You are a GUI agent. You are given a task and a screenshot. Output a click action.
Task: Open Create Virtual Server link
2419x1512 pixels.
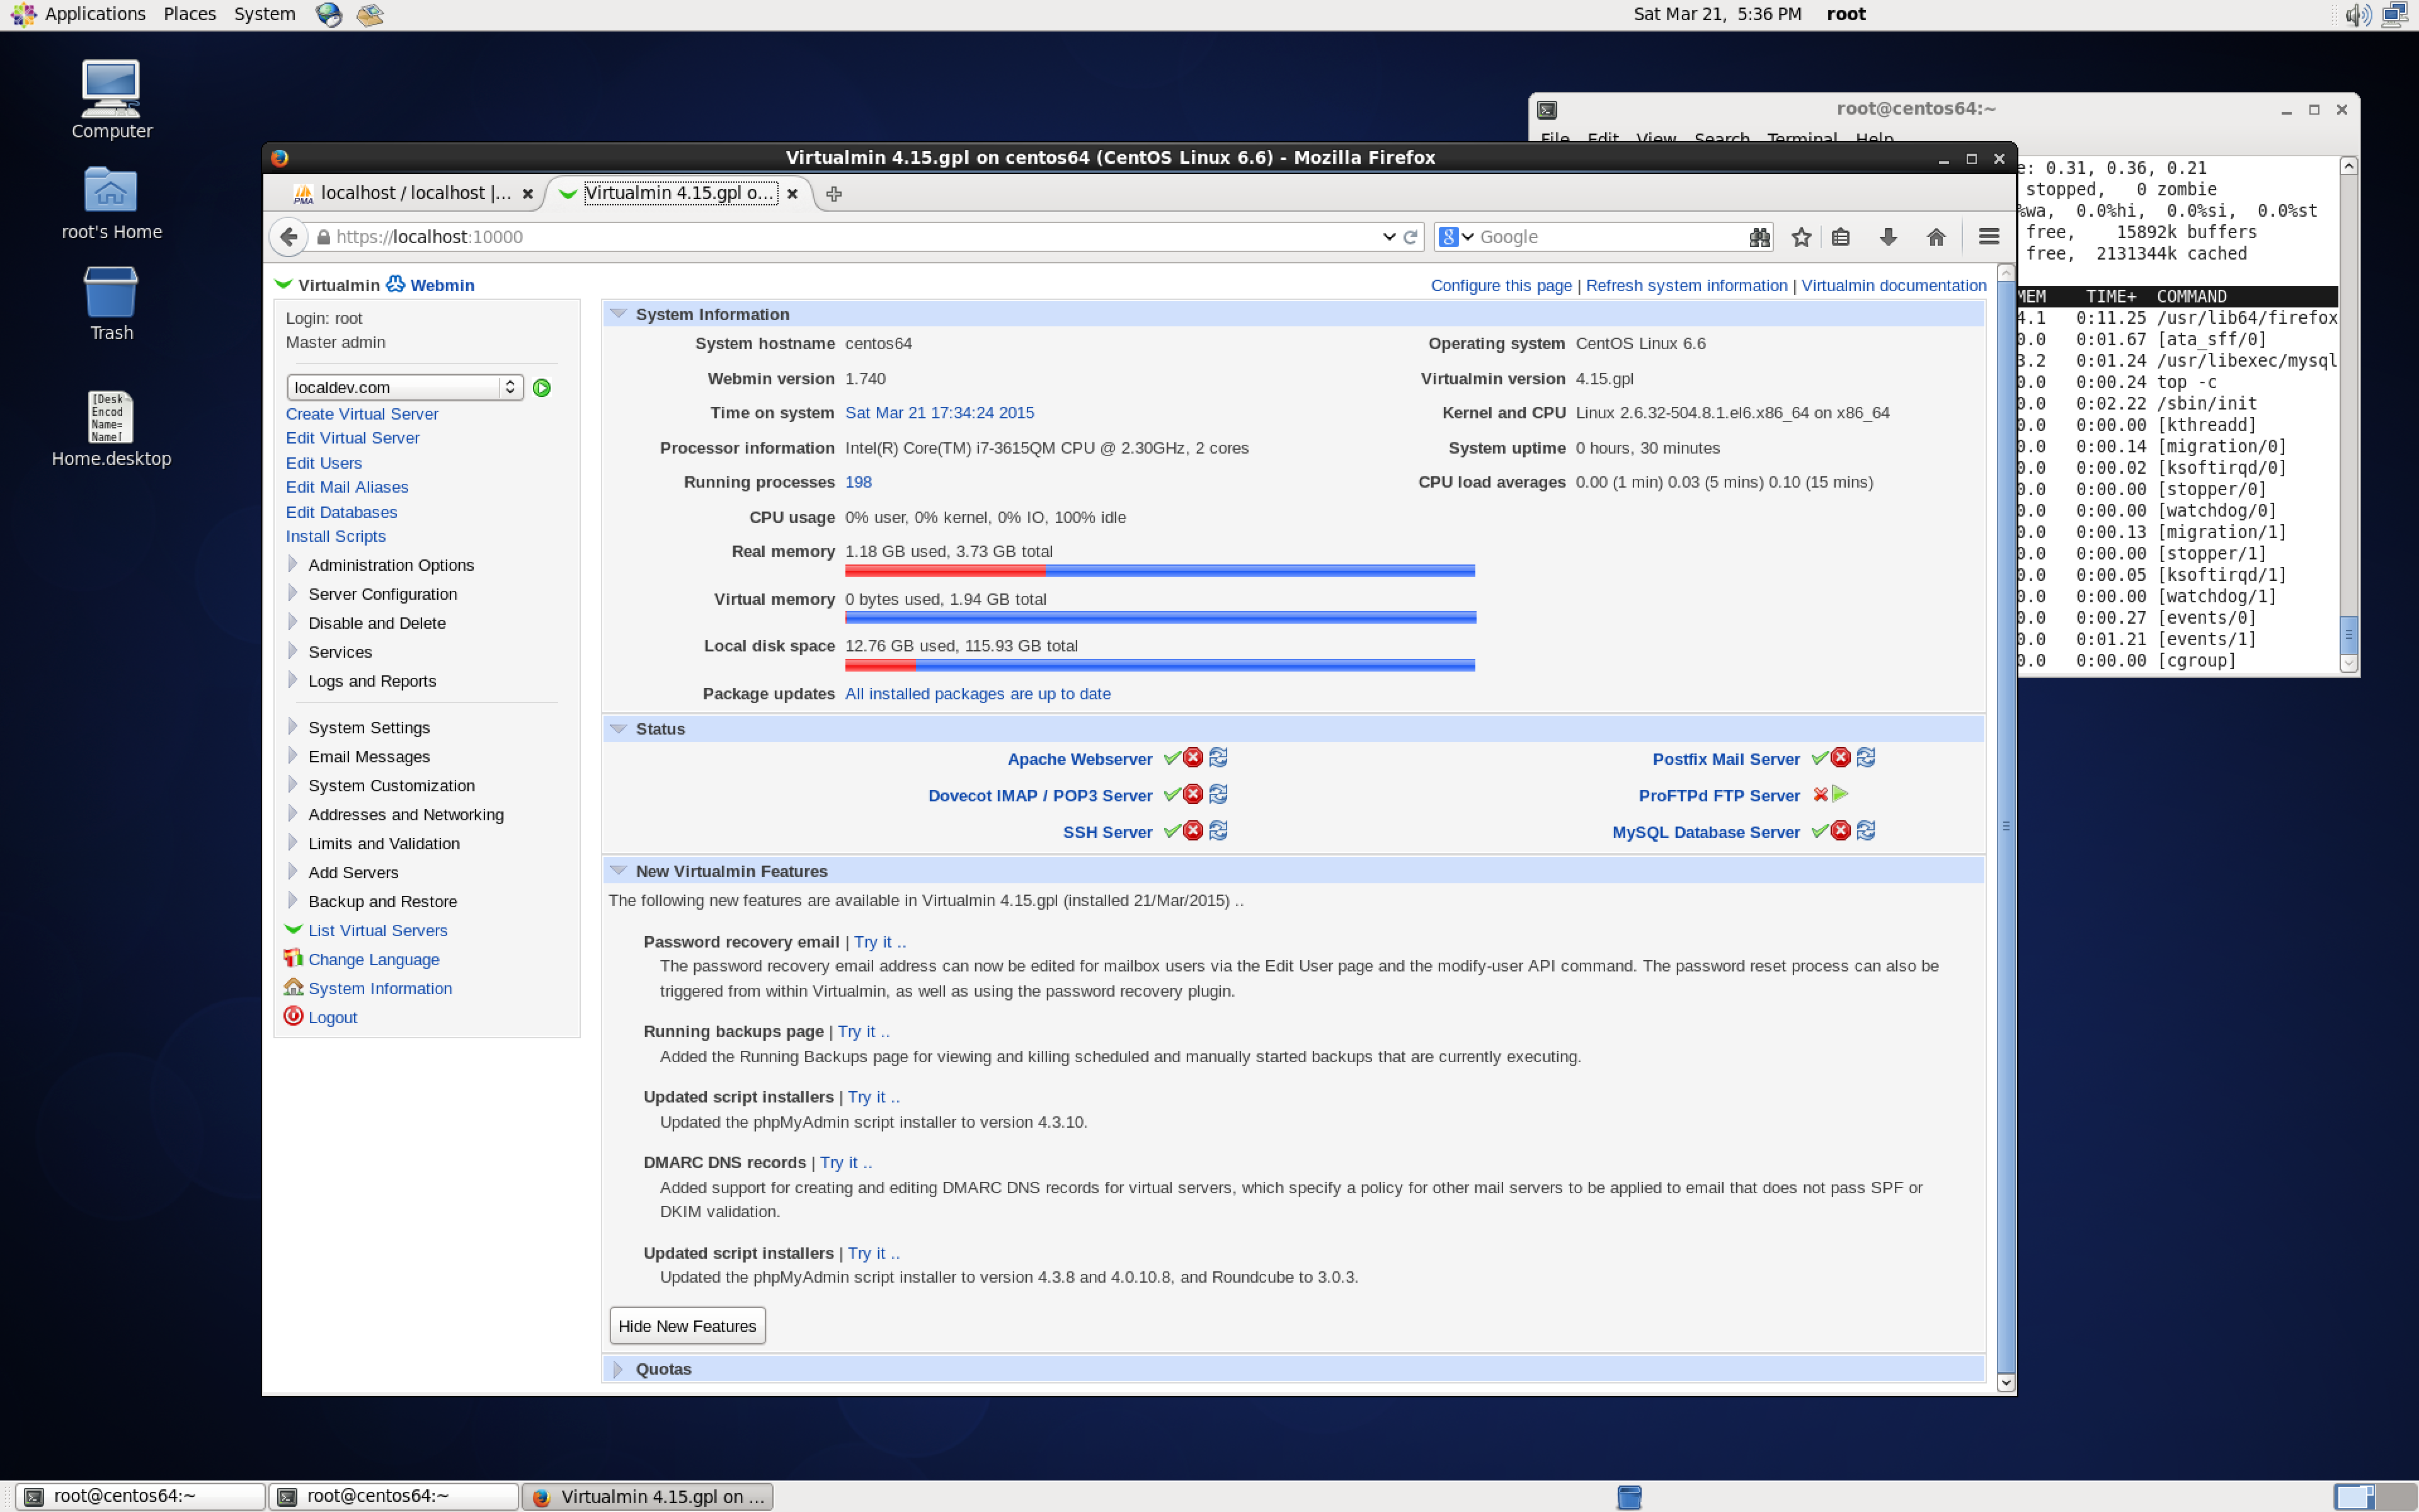(x=362, y=414)
